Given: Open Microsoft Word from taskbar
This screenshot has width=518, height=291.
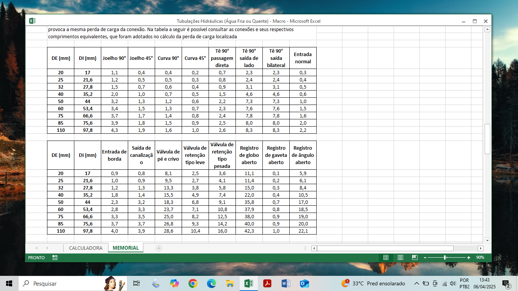Looking at the screenshot, I should point(286,283).
